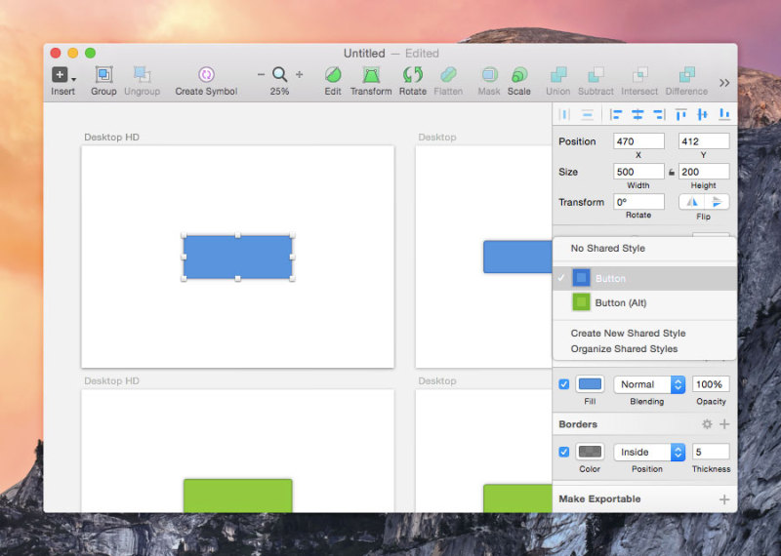Viewport: 781px width, 556px height.
Task: Expand the toolbar overflow chevron
Action: (x=724, y=83)
